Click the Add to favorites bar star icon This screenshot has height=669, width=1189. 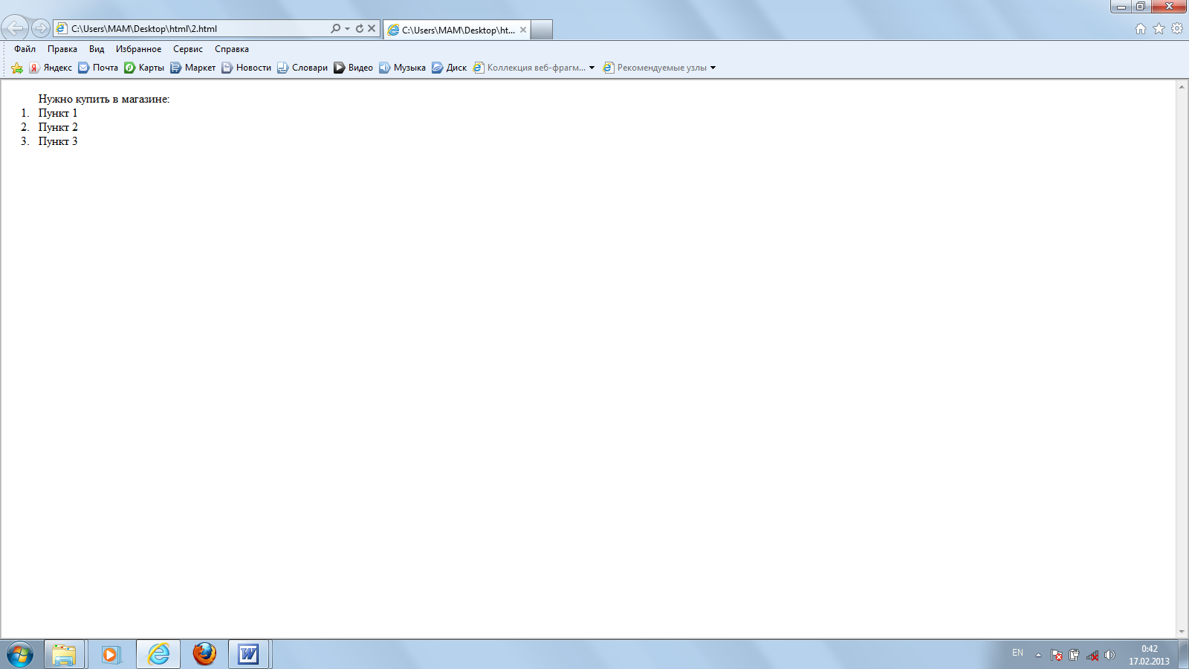(x=17, y=68)
